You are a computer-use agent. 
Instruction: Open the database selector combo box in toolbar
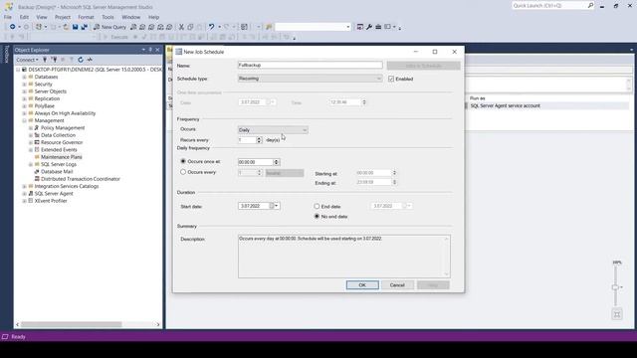[x=313, y=27]
